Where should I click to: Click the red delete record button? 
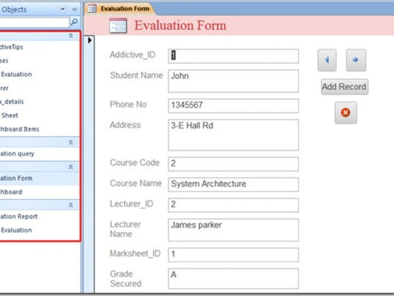(x=346, y=112)
